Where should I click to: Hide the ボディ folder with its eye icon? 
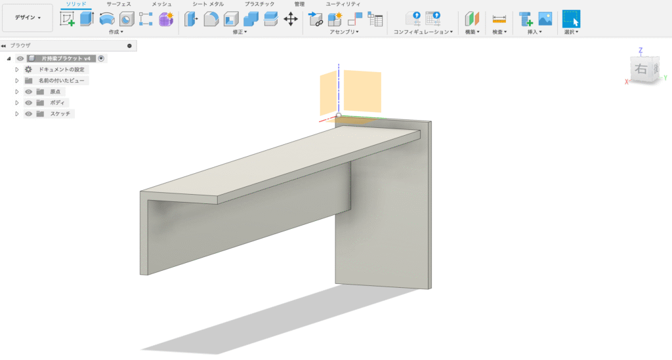29,103
